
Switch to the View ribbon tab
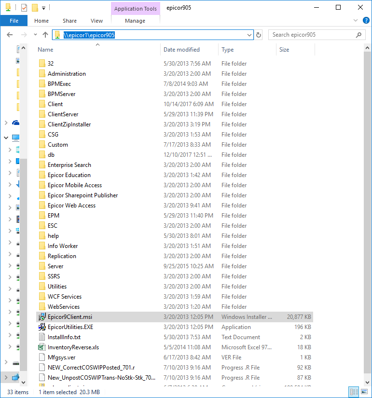click(x=97, y=21)
